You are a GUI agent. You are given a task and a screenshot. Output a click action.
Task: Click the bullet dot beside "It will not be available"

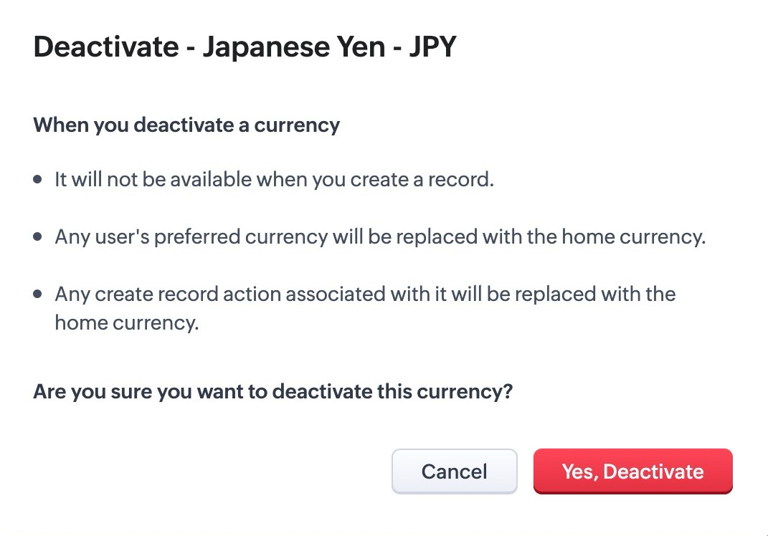click(x=38, y=179)
